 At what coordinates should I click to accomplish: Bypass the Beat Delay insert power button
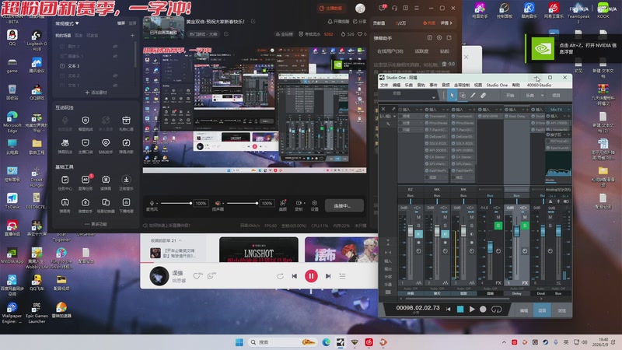[507, 116]
